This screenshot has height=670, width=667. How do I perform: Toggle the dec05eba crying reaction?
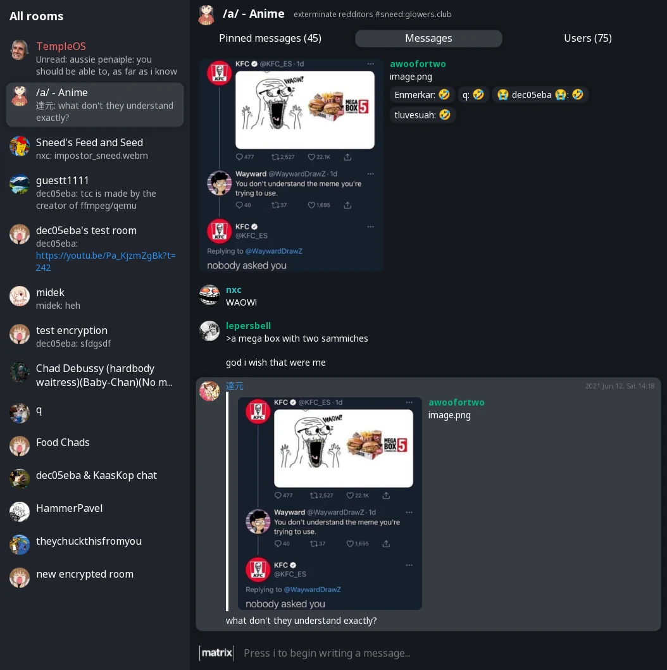click(540, 94)
